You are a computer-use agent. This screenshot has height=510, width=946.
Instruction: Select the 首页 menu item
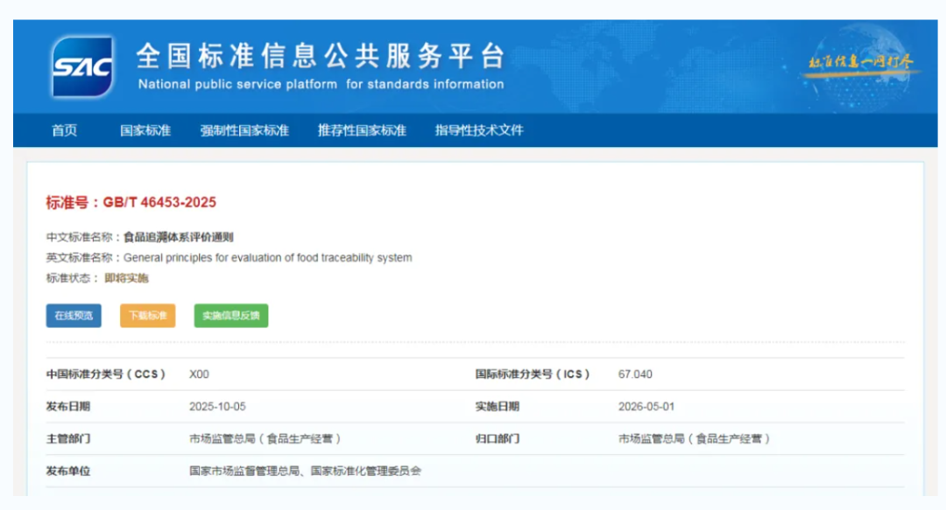[x=67, y=129]
